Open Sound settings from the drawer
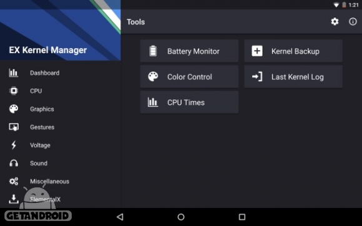 point(61,163)
